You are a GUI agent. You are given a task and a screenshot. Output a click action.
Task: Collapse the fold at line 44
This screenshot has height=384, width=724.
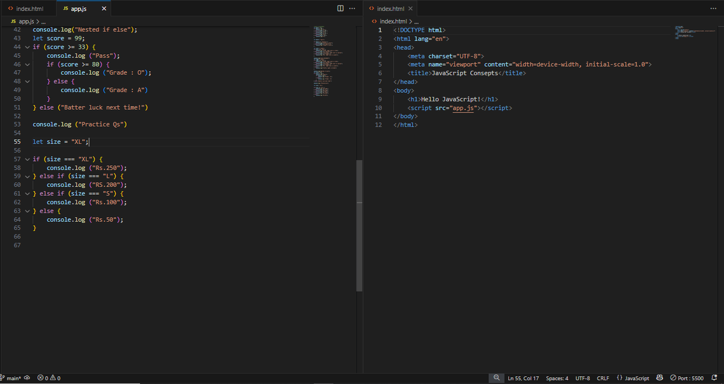point(28,47)
